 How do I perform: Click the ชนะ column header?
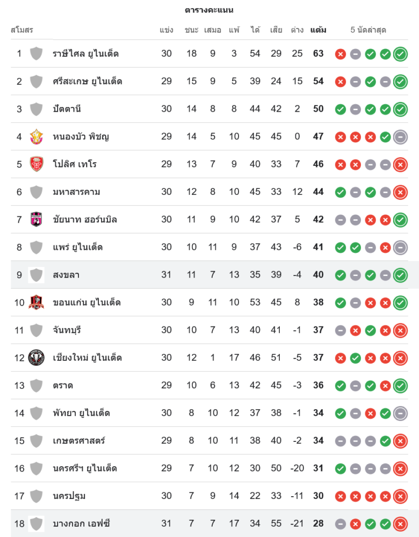(191, 30)
